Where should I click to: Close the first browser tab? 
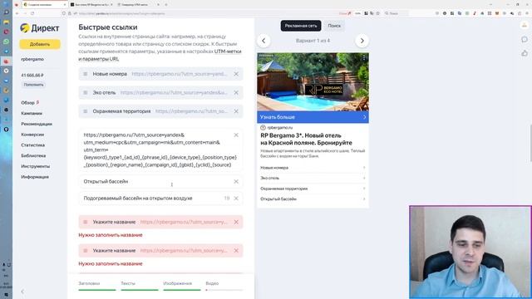click(65, 5)
